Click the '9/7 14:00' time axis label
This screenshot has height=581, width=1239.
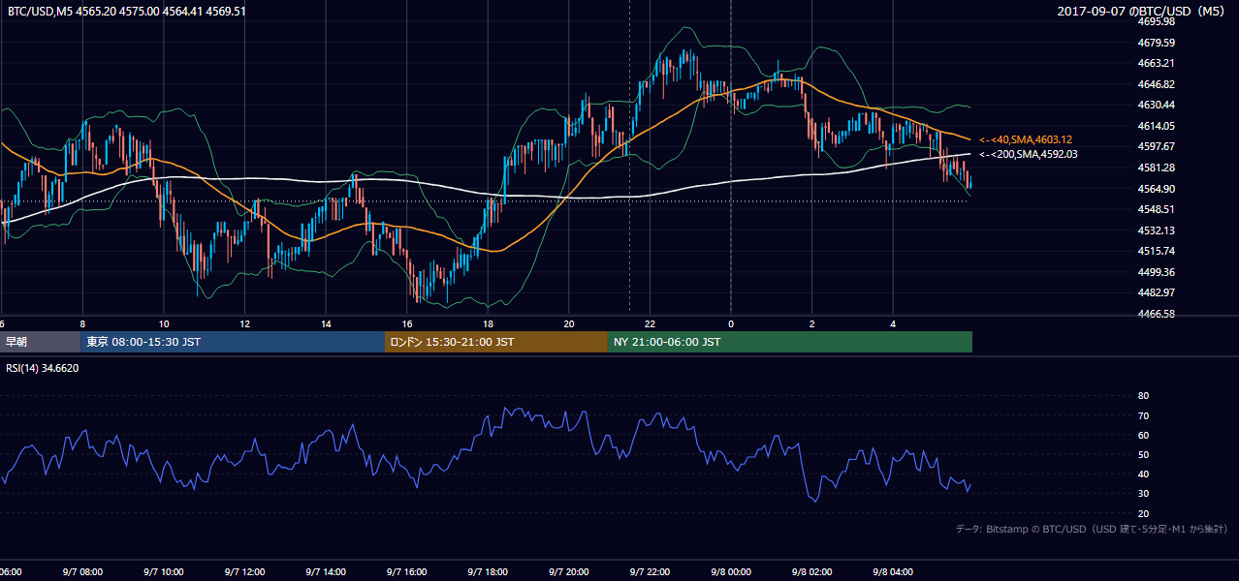coord(326,572)
